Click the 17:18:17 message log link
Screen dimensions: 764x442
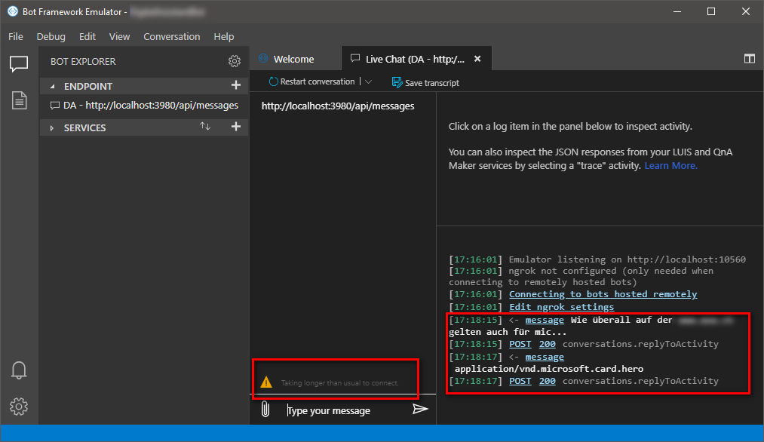pos(545,358)
